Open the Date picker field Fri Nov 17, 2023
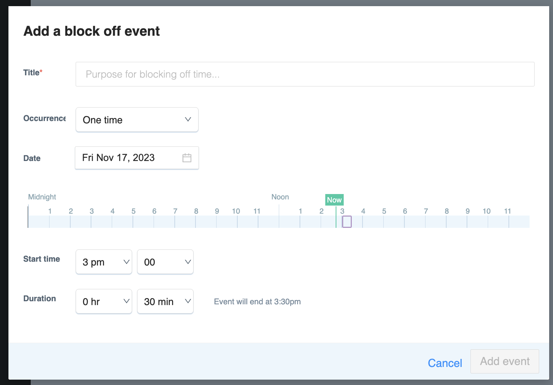The image size is (553, 385). (137, 158)
